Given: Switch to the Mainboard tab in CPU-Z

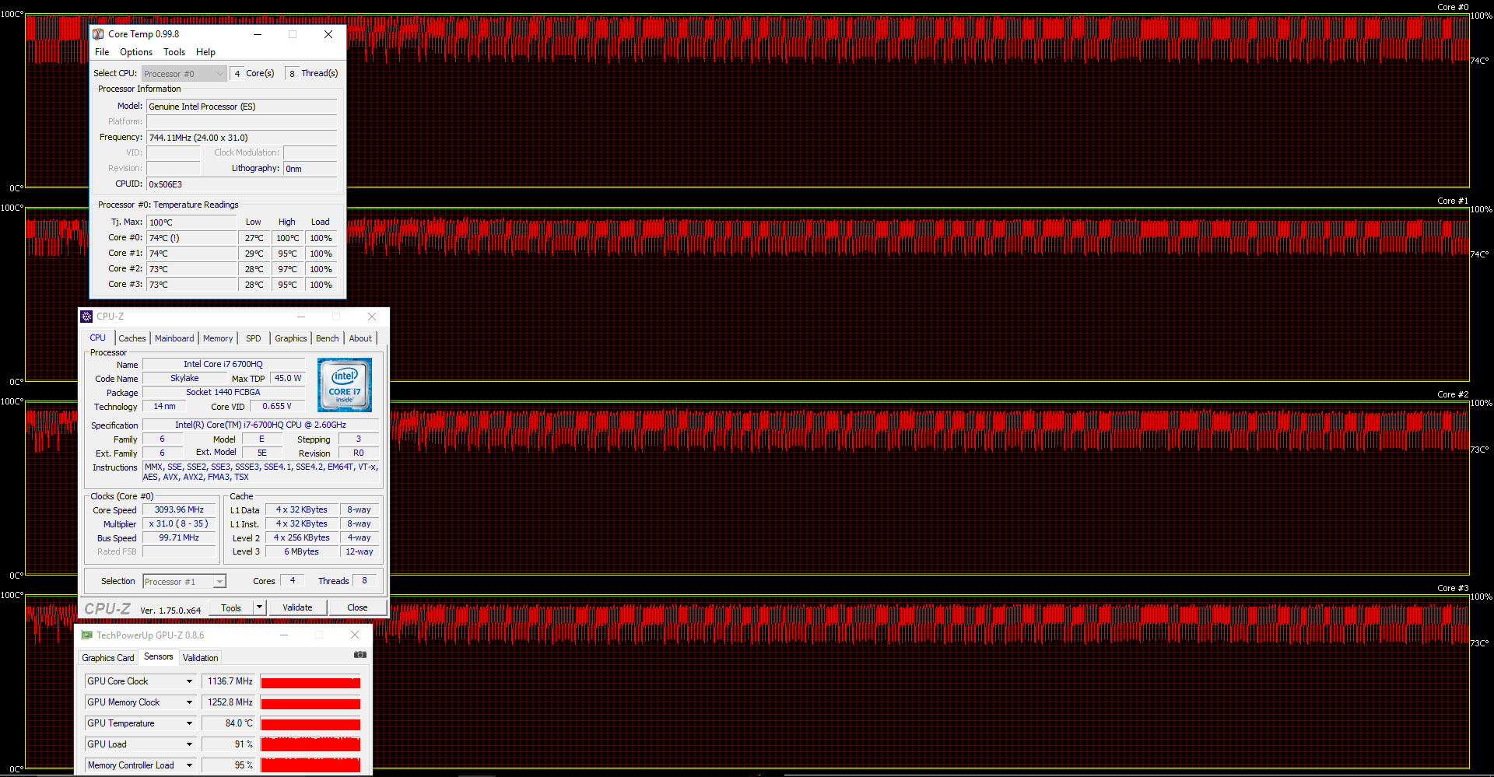Looking at the screenshot, I should pos(174,338).
